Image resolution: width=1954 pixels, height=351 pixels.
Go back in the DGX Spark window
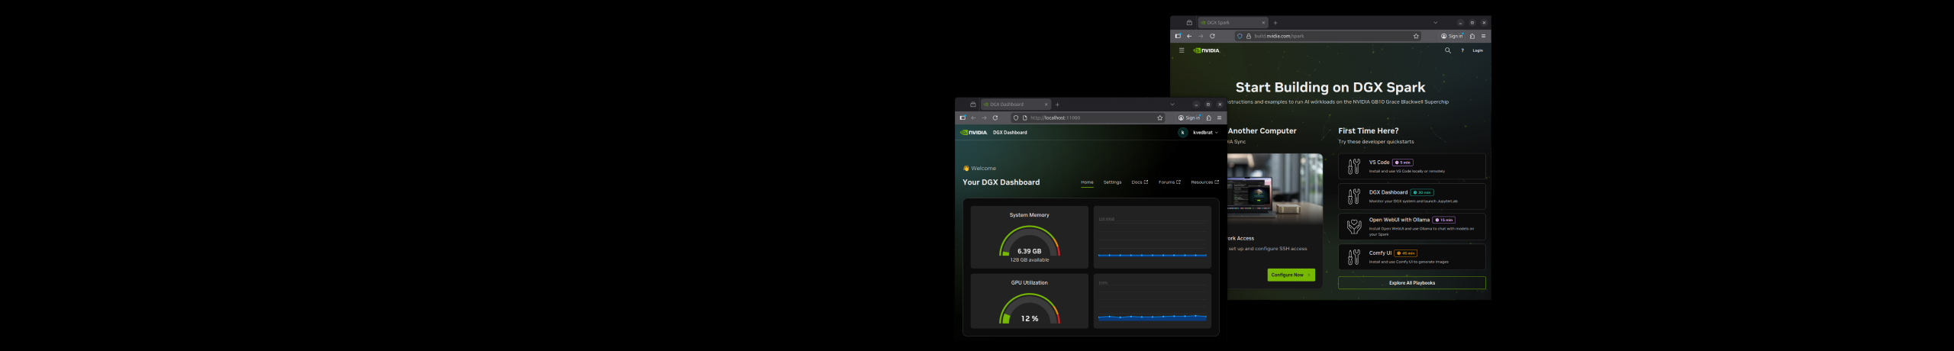(1189, 36)
